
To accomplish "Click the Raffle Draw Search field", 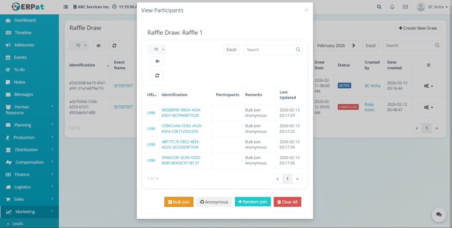I will click(x=412, y=45).
